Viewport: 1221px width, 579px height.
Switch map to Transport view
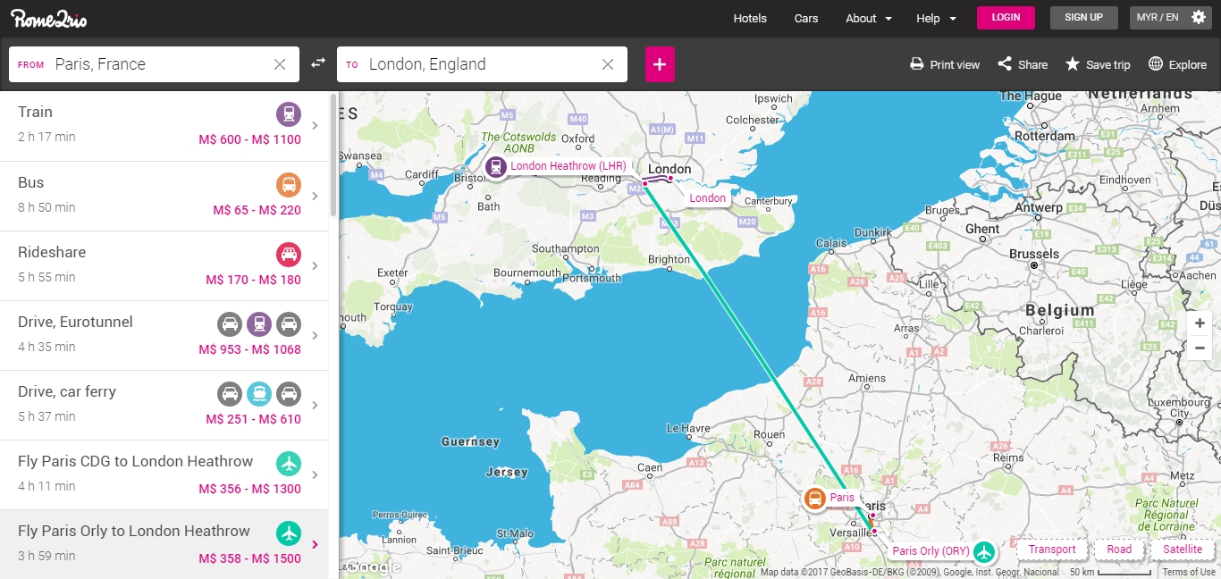coord(1052,550)
